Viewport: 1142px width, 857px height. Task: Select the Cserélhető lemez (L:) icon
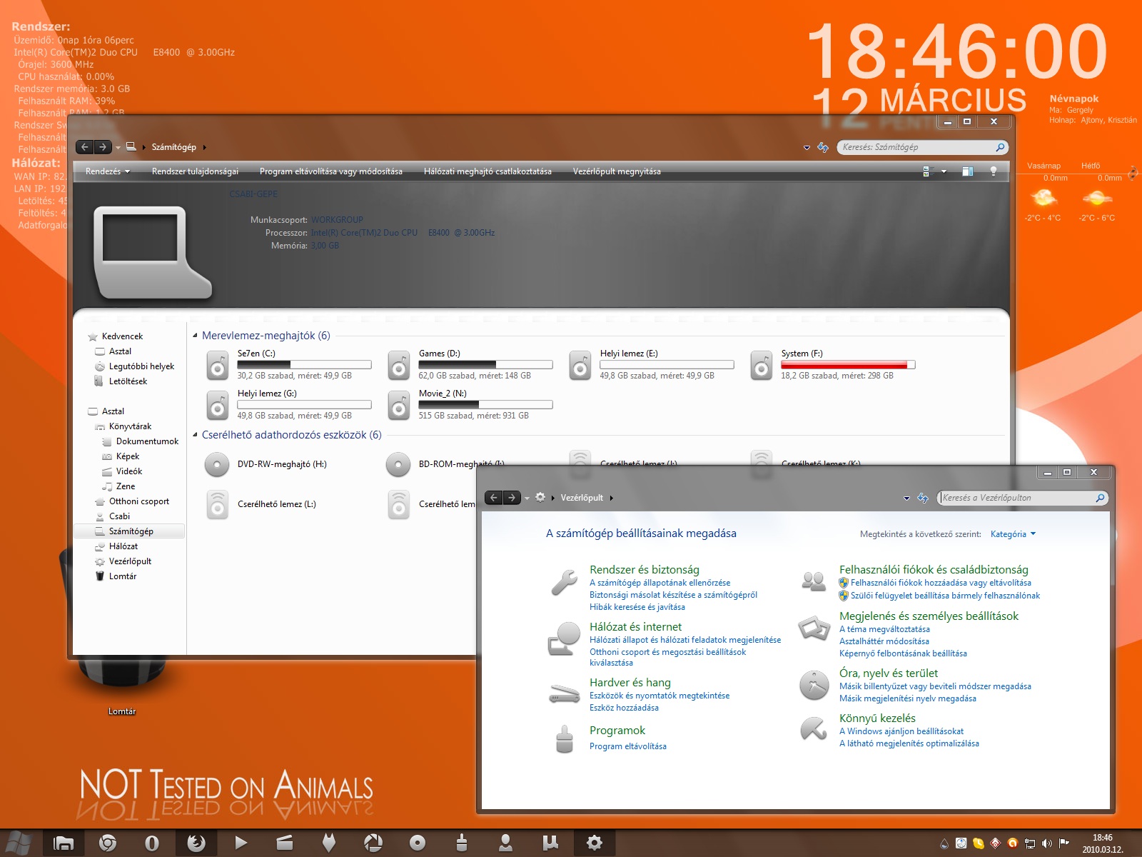(217, 504)
